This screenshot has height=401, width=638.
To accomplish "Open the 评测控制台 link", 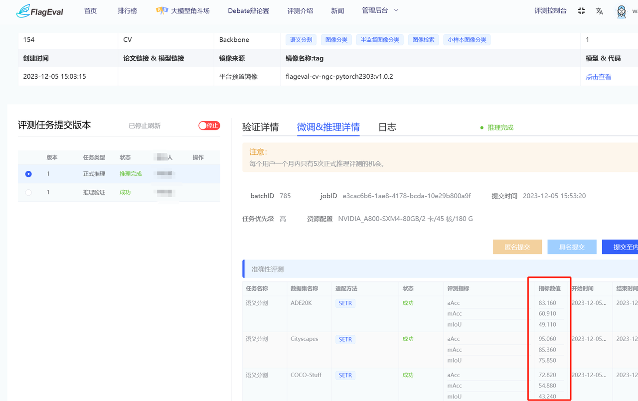I will (550, 10).
